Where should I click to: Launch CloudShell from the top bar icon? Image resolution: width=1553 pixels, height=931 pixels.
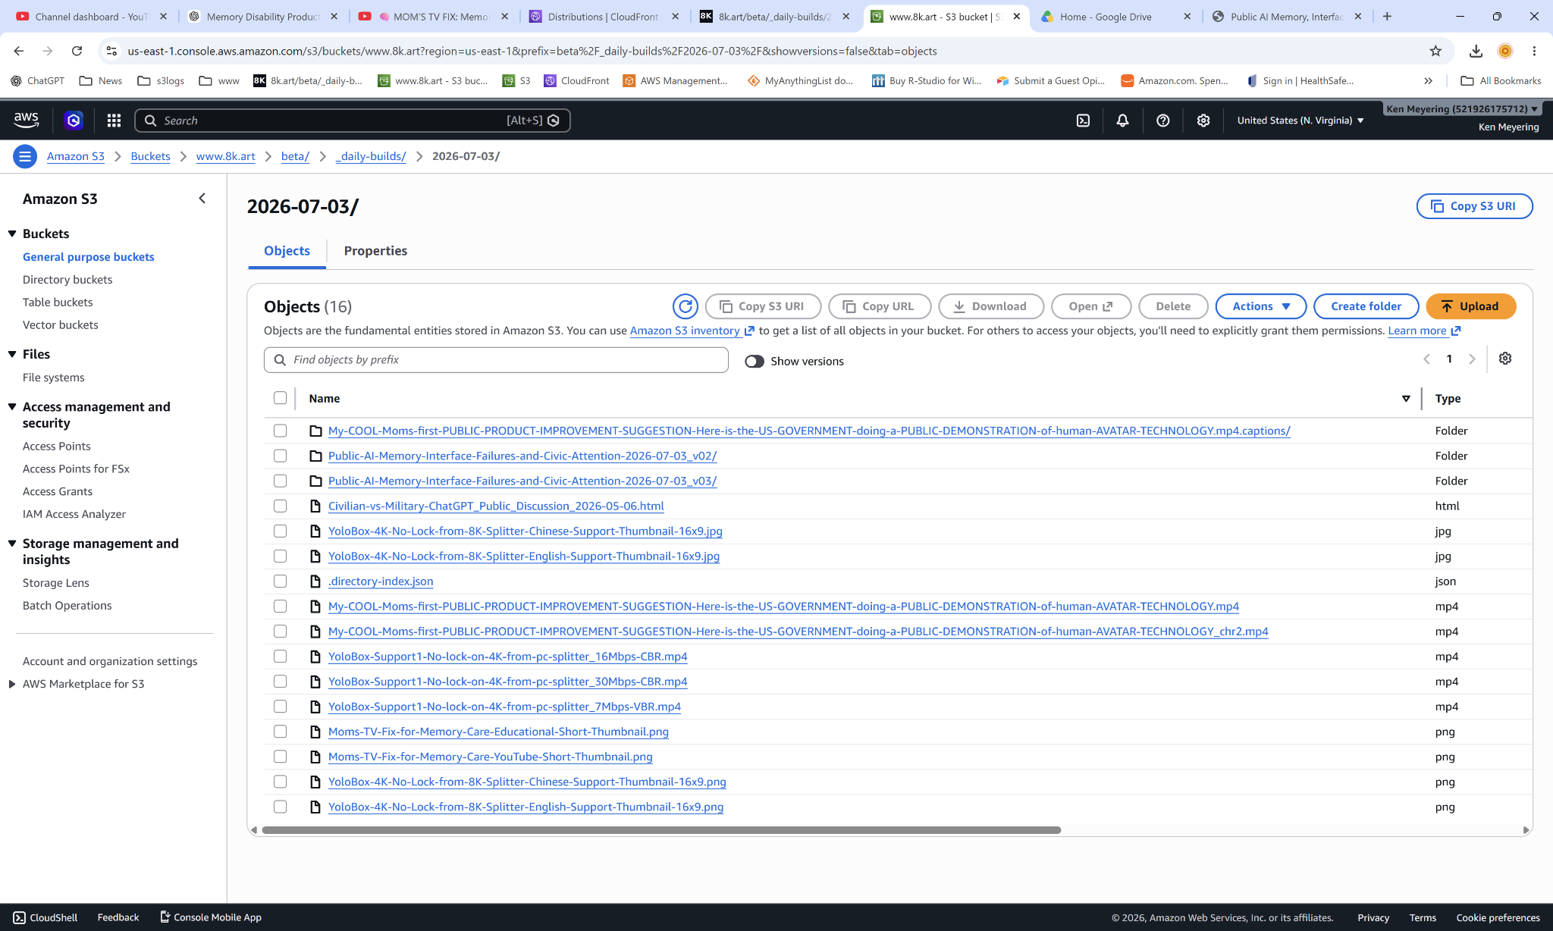[1083, 120]
